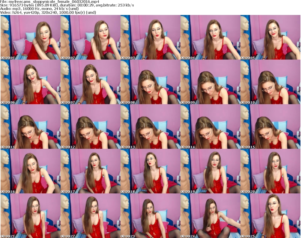Select the thumbnail frame stamped 00:00:08
This screenshot has width=301, height=238.
click(x=150, y=82)
